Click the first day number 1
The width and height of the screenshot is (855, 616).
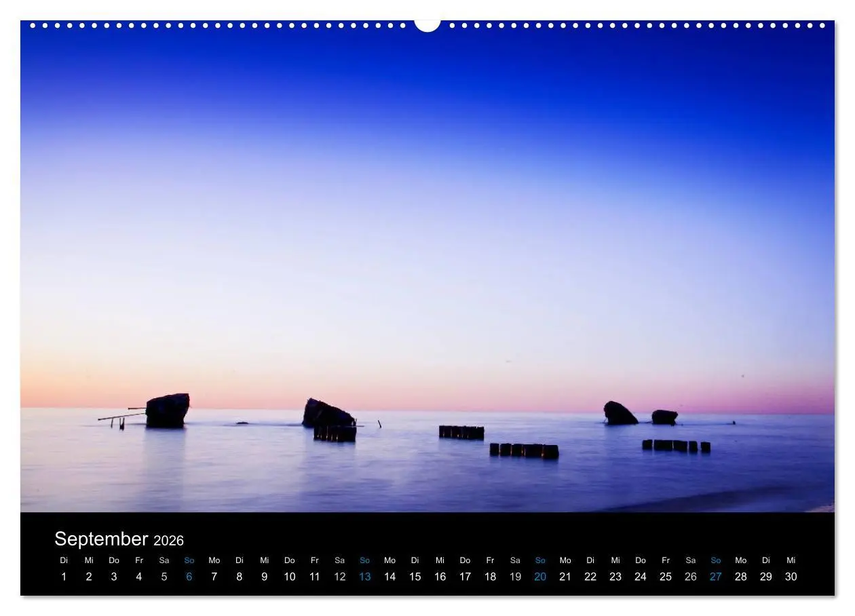point(64,576)
